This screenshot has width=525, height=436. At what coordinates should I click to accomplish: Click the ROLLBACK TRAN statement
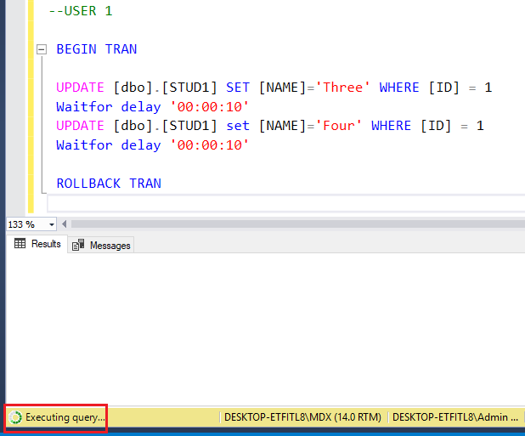click(x=109, y=184)
